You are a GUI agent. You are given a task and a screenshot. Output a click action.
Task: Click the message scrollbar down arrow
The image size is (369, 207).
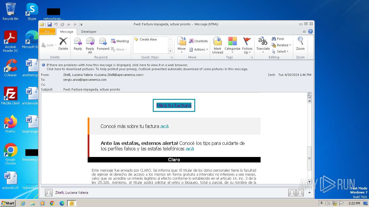point(309,182)
